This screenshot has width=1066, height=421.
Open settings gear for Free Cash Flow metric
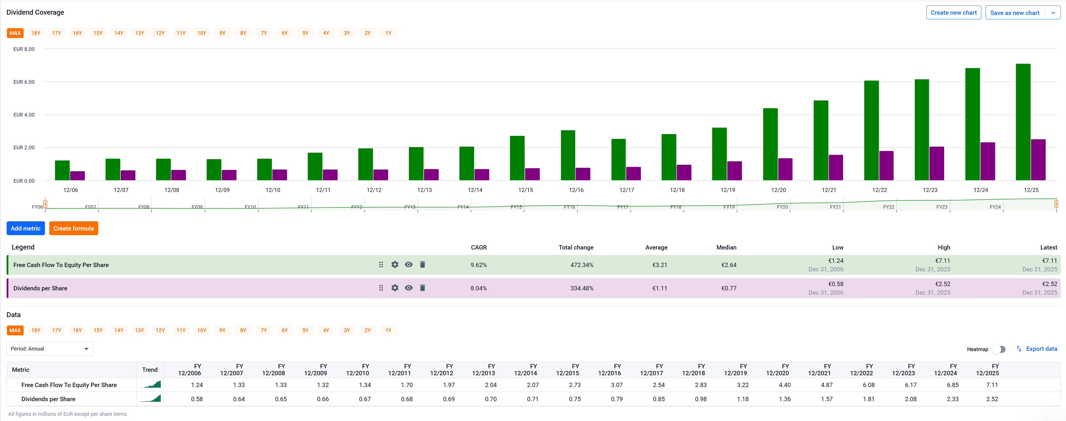click(395, 265)
